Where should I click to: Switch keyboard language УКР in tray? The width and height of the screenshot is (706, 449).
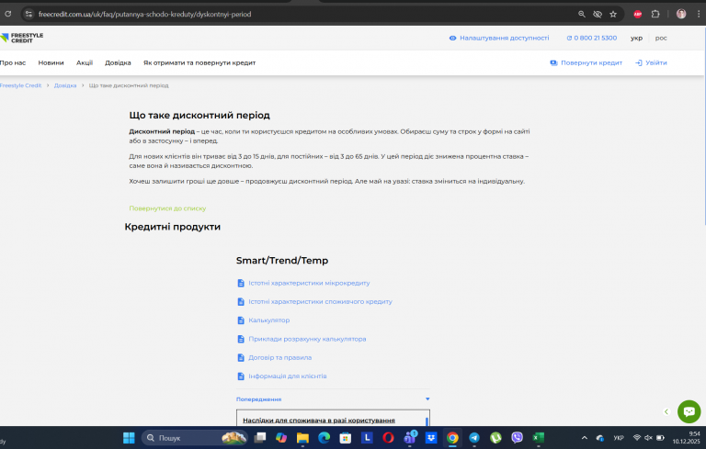coord(619,438)
